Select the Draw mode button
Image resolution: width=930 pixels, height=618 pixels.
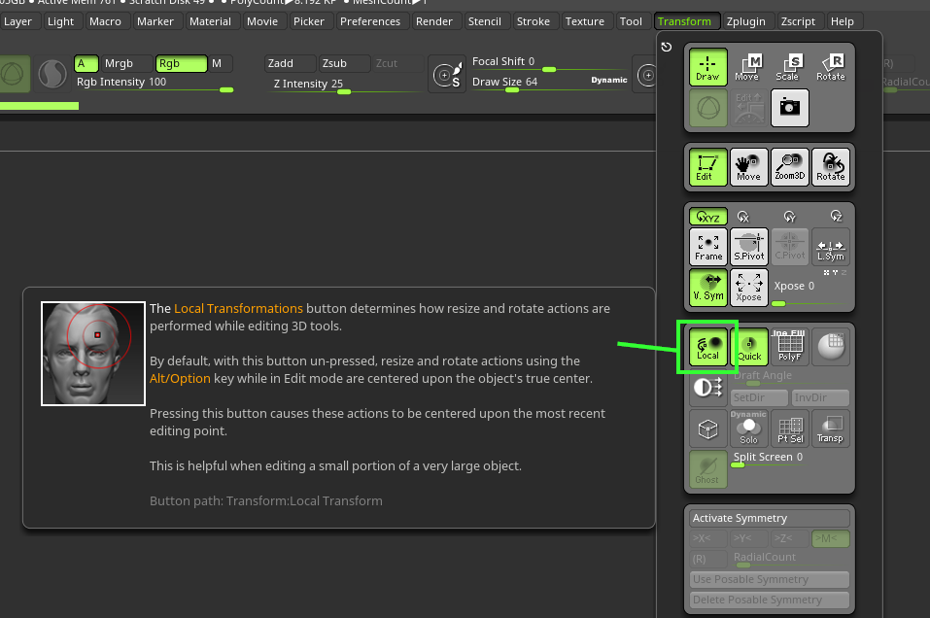coord(707,66)
